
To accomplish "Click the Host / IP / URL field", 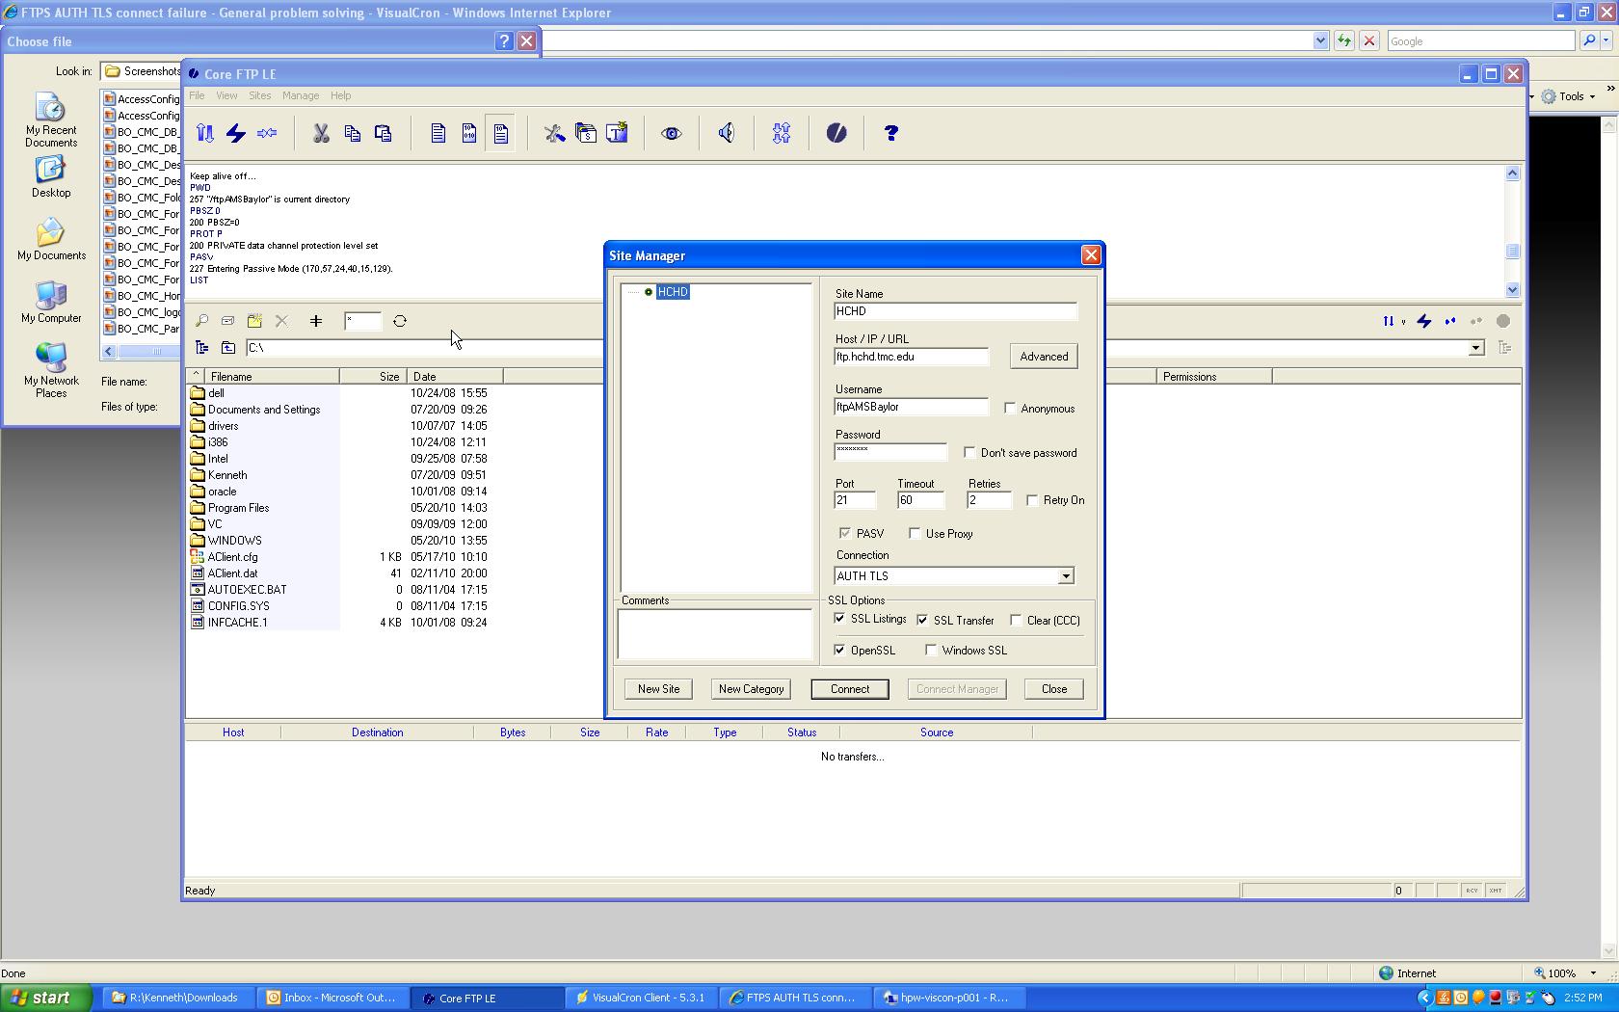I will [912, 357].
